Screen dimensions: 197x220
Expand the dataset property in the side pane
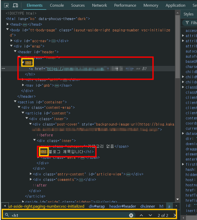[x=183, y=133]
